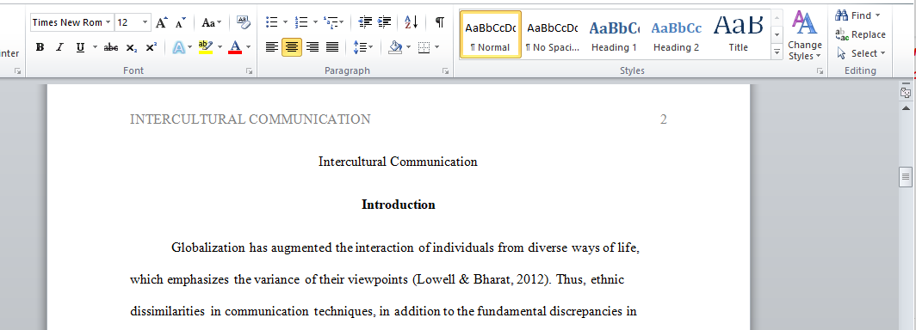Click the Clear Formatting icon
Viewport: 916px width, 330px height.
point(243,22)
